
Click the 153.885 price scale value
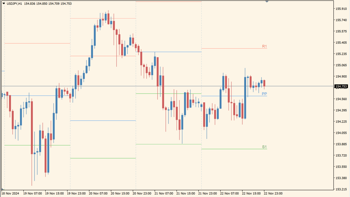(341, 144)
